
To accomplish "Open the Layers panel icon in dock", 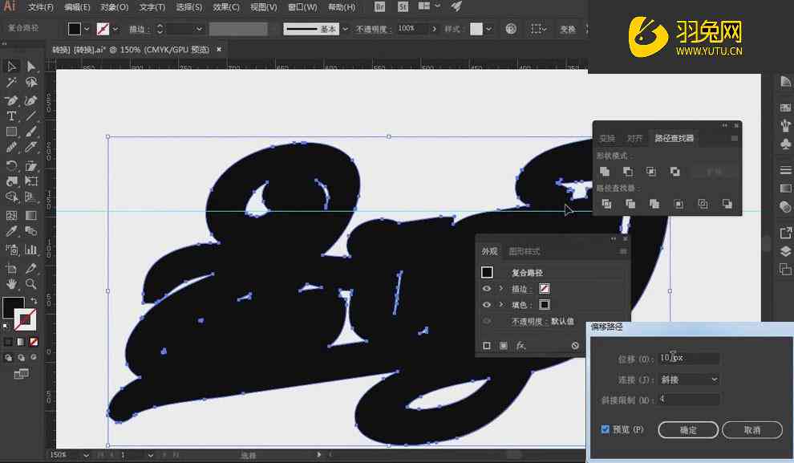I will [x=785, y=252].
